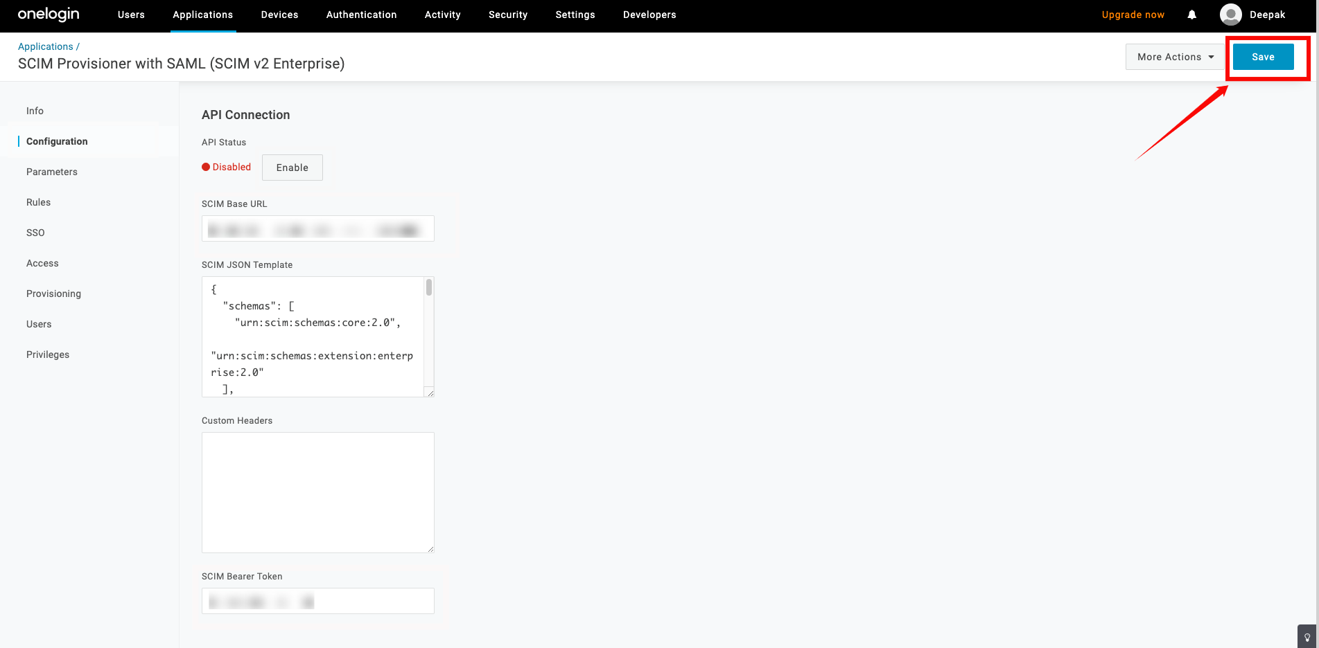Screen dimensions: 1319x648
Task: Open the notifications bell
Action: [1192, 15]
